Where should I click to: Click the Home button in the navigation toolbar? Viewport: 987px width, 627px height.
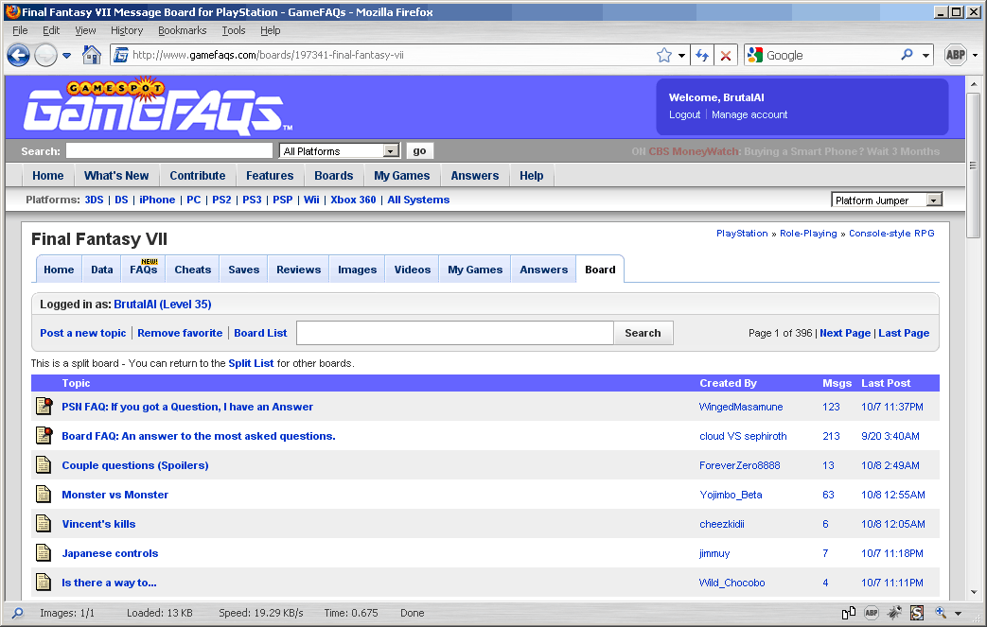90,55
